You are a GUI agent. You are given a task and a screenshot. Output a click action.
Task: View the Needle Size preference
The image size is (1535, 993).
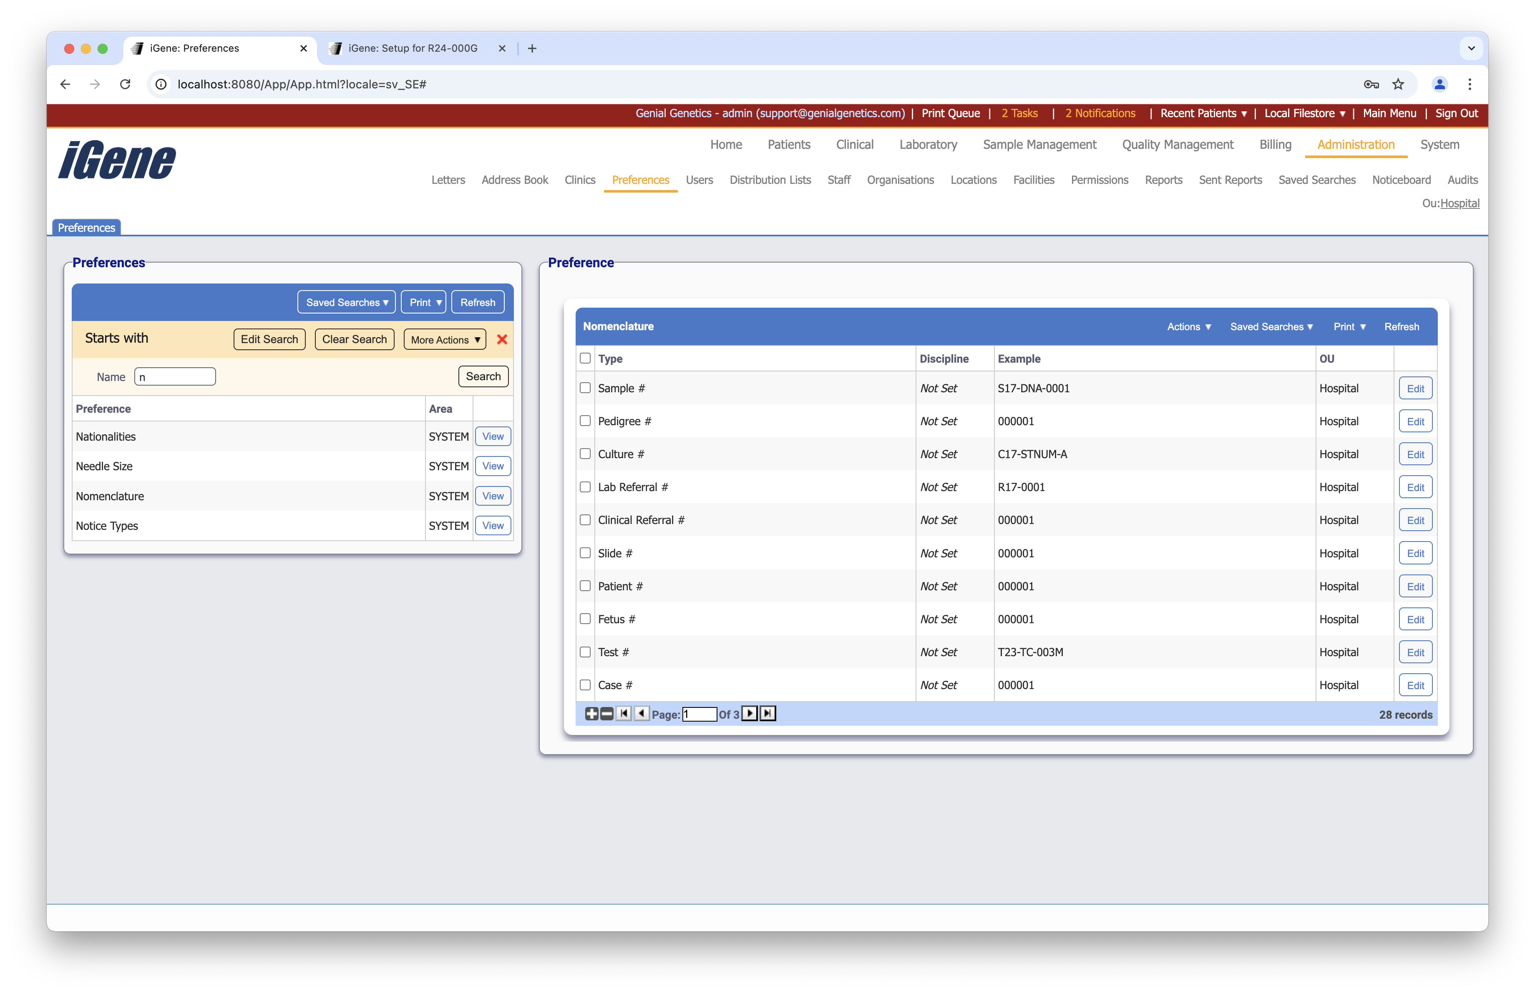click(x=493, y=466)
